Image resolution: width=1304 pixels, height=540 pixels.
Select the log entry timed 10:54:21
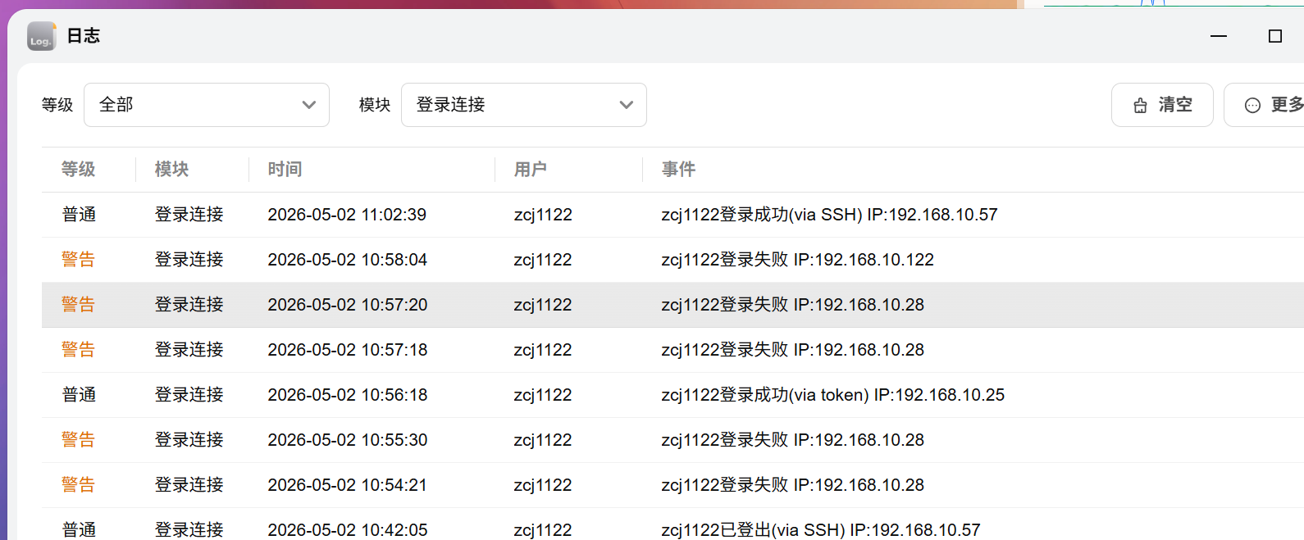pos(673,485)
